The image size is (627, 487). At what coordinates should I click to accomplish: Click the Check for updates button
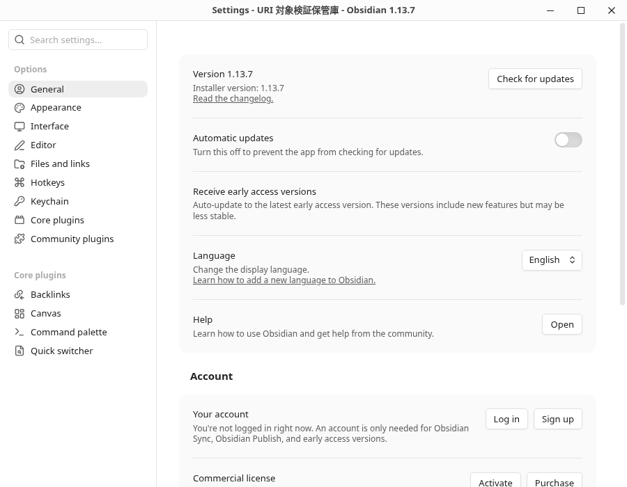(x=535, y=79)
